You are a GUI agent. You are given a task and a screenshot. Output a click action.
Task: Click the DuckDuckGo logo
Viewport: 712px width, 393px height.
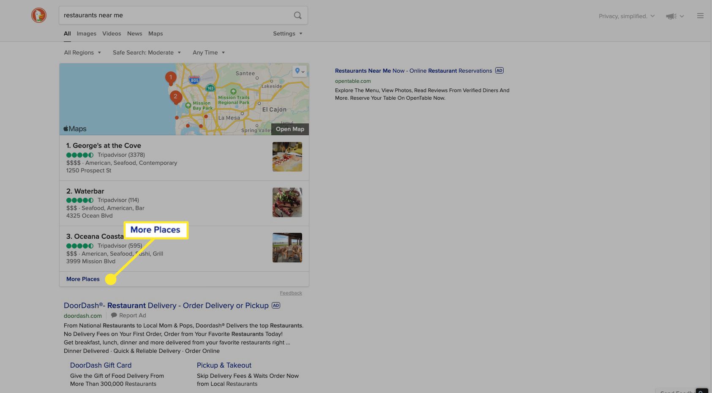[39, 15]
